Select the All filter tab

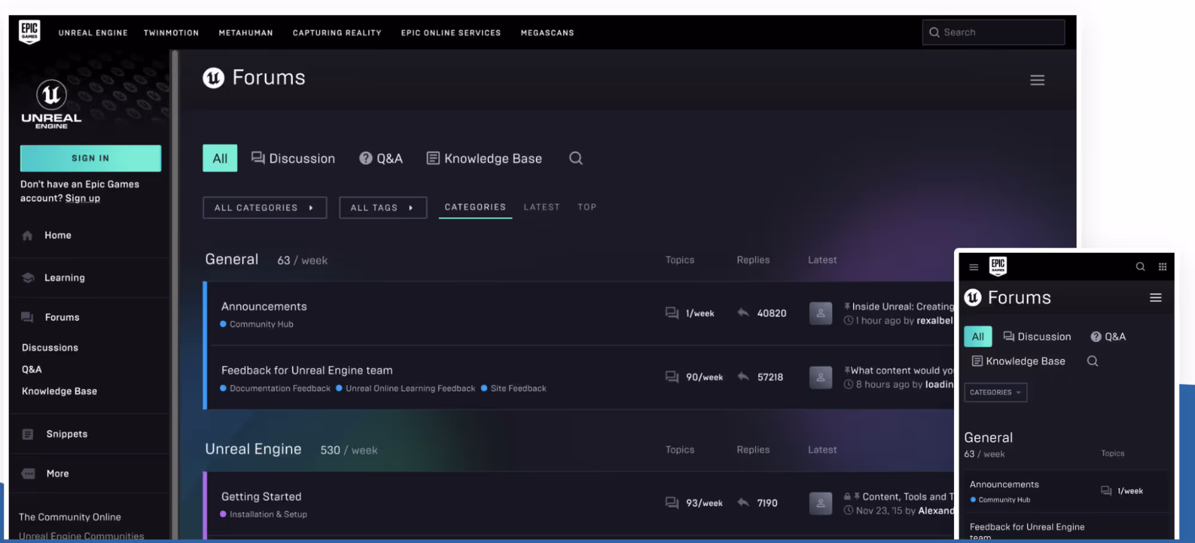[x=220, y=158]
